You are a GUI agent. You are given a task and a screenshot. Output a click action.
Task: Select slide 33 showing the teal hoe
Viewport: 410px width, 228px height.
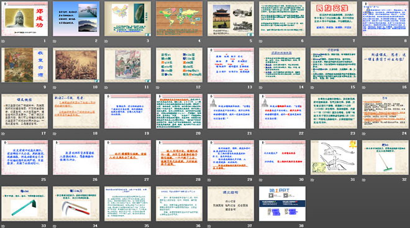(25, 203)
